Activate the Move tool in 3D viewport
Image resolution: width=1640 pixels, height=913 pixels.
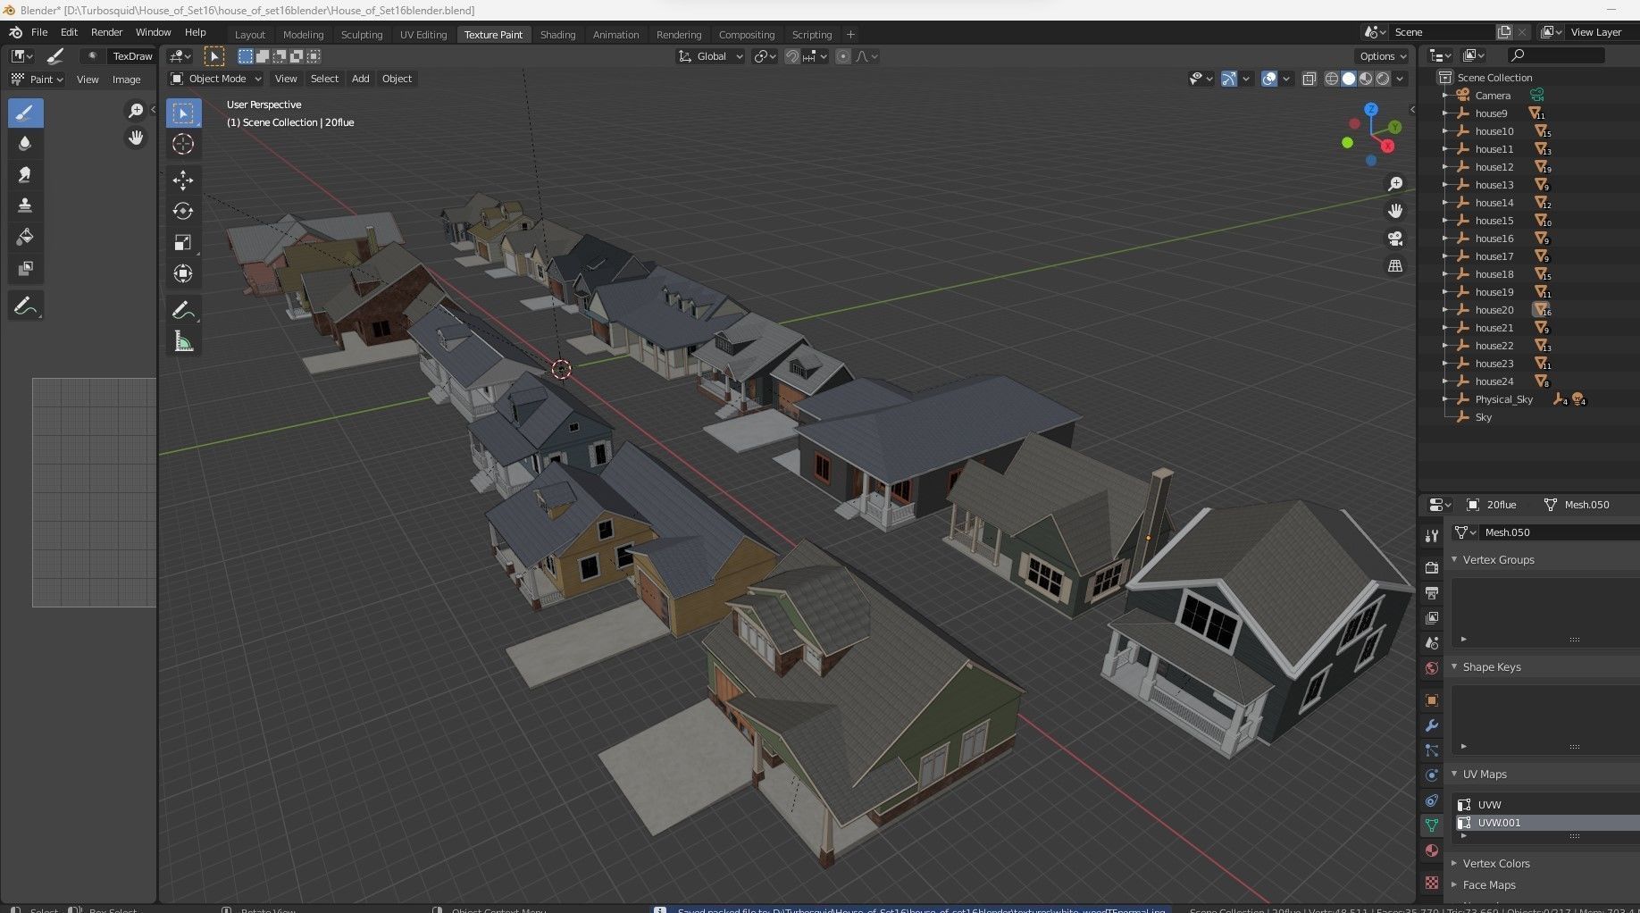(183, 180)
